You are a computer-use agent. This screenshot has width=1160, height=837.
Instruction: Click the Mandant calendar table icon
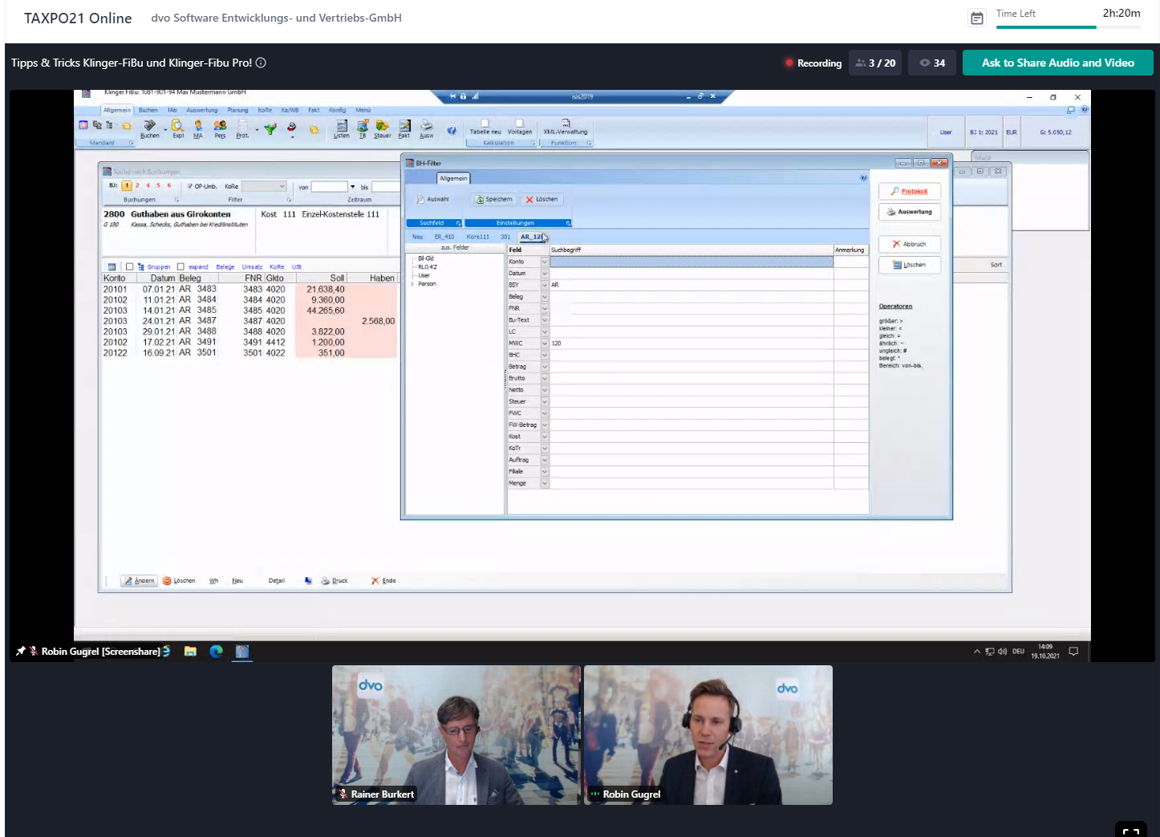[83, 125]
